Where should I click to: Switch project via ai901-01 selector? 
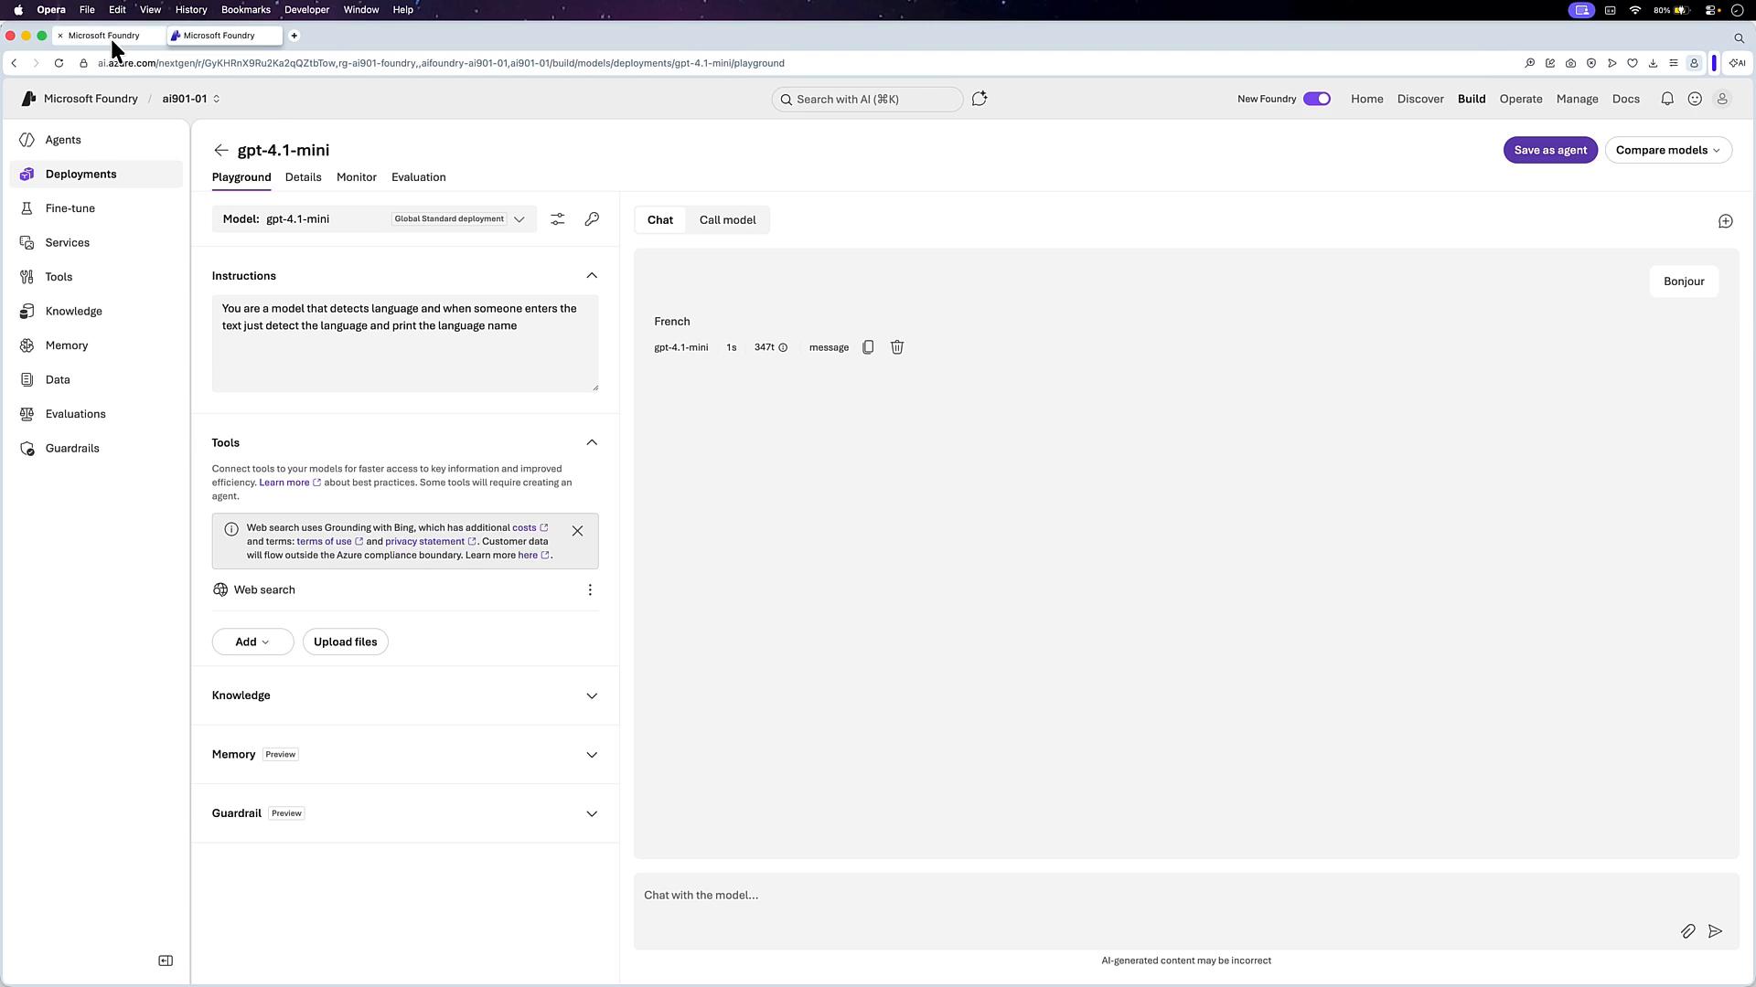click(x=191, y=99)
